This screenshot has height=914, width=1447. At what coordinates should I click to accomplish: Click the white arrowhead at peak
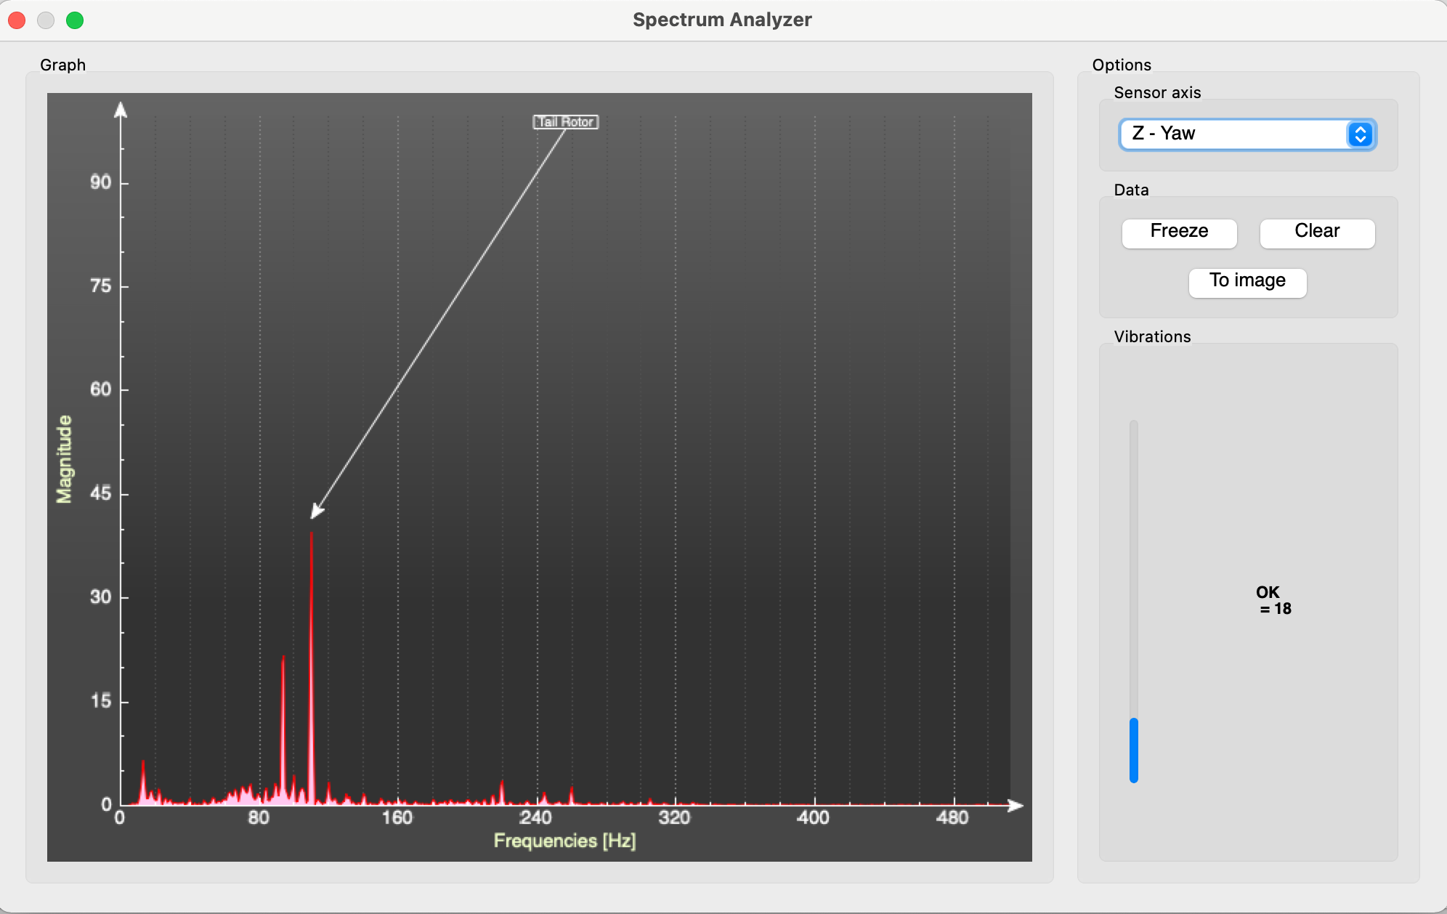[x=317, y=511]
